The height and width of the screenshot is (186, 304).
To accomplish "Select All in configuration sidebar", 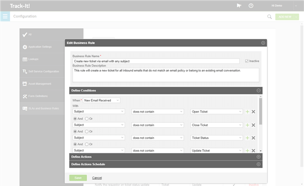I will tap(52, 34).
